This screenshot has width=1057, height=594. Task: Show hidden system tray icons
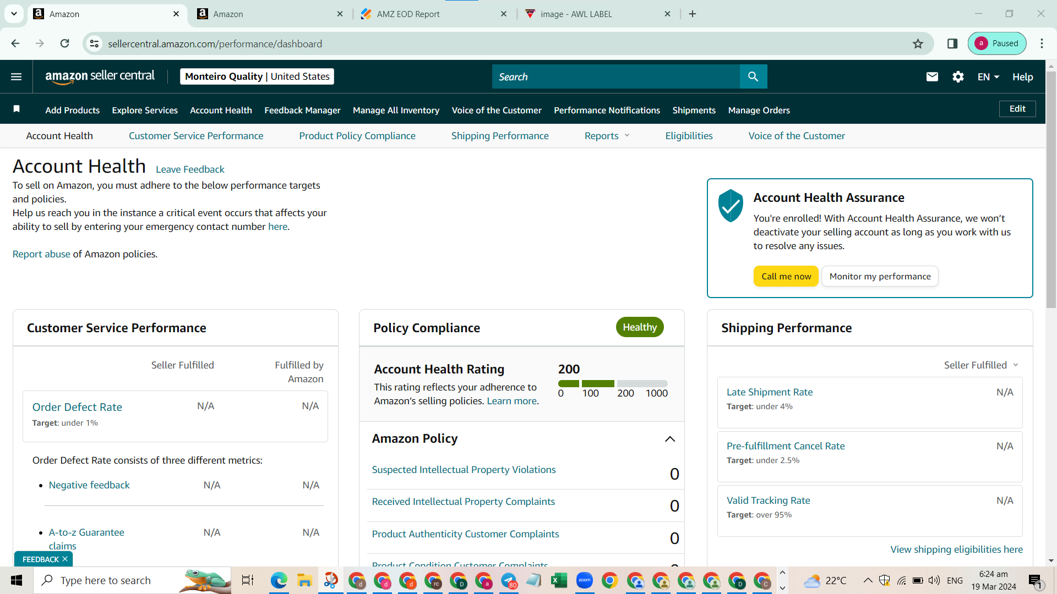point(868,580)
